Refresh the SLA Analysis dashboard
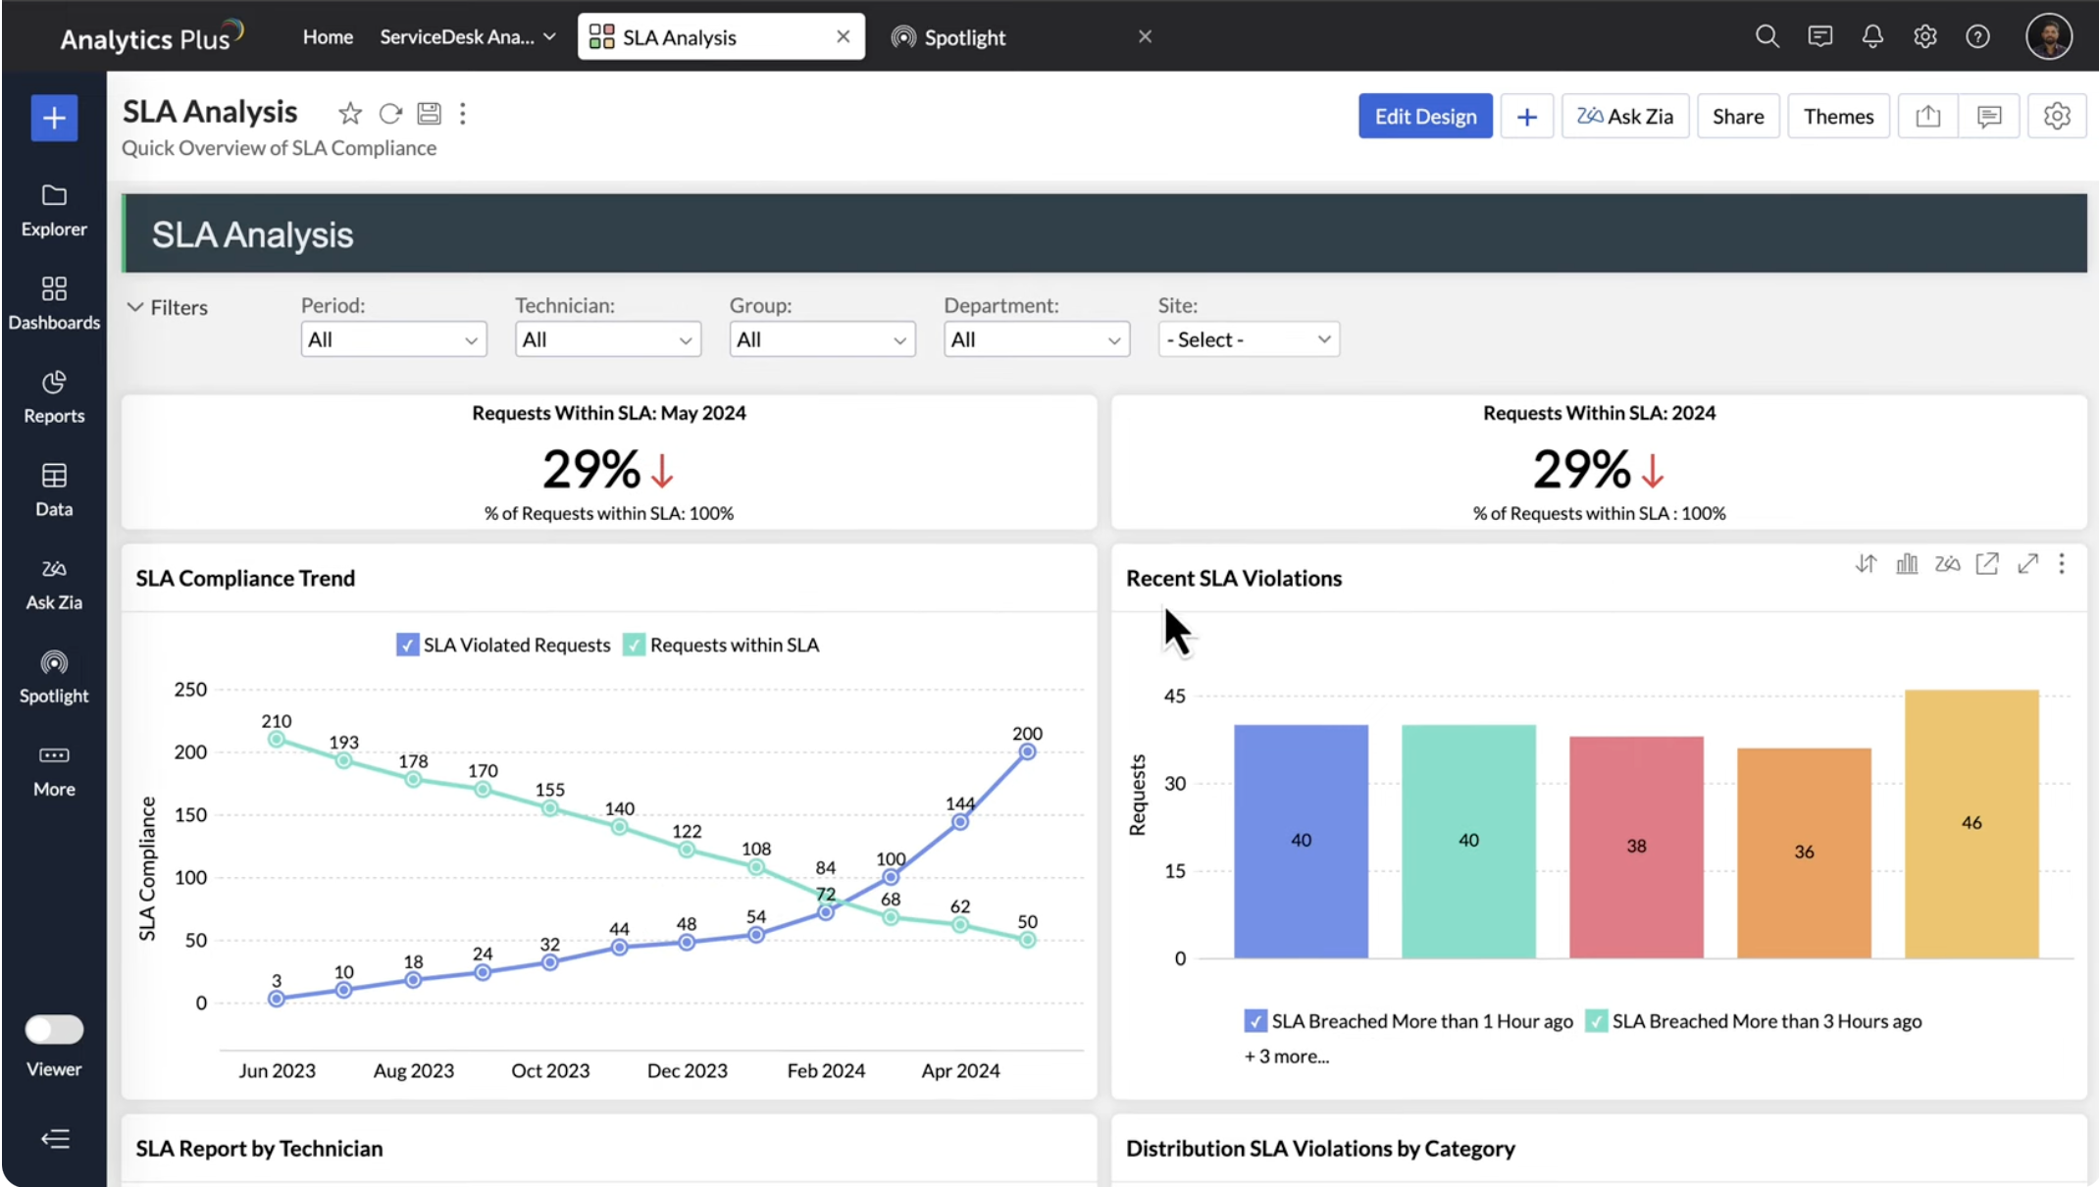The image size is (2099, 1187). coord(390,114)
